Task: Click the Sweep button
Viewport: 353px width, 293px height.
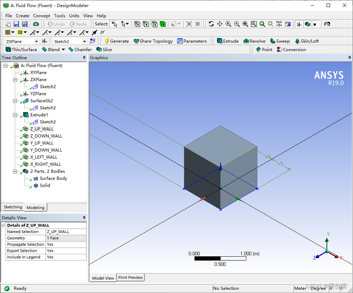Action: [x=280, y=41]
